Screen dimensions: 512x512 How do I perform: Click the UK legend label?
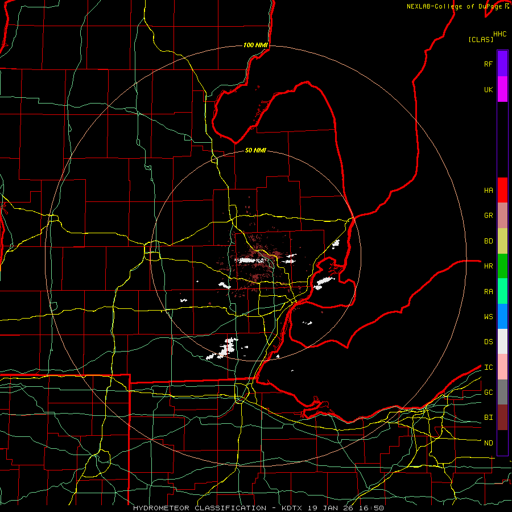[488, 89]
